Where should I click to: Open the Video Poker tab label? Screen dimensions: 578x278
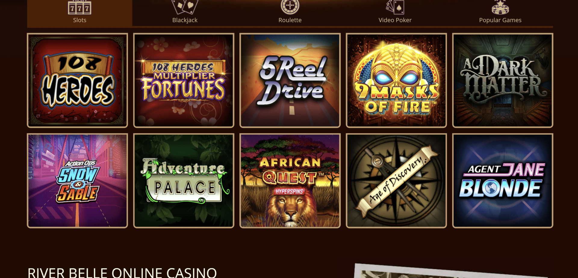395,20
